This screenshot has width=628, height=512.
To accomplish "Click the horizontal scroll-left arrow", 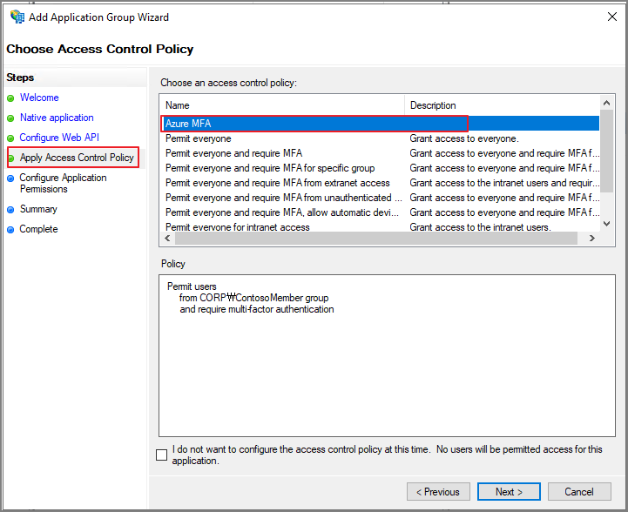I will tap(167, 239).
